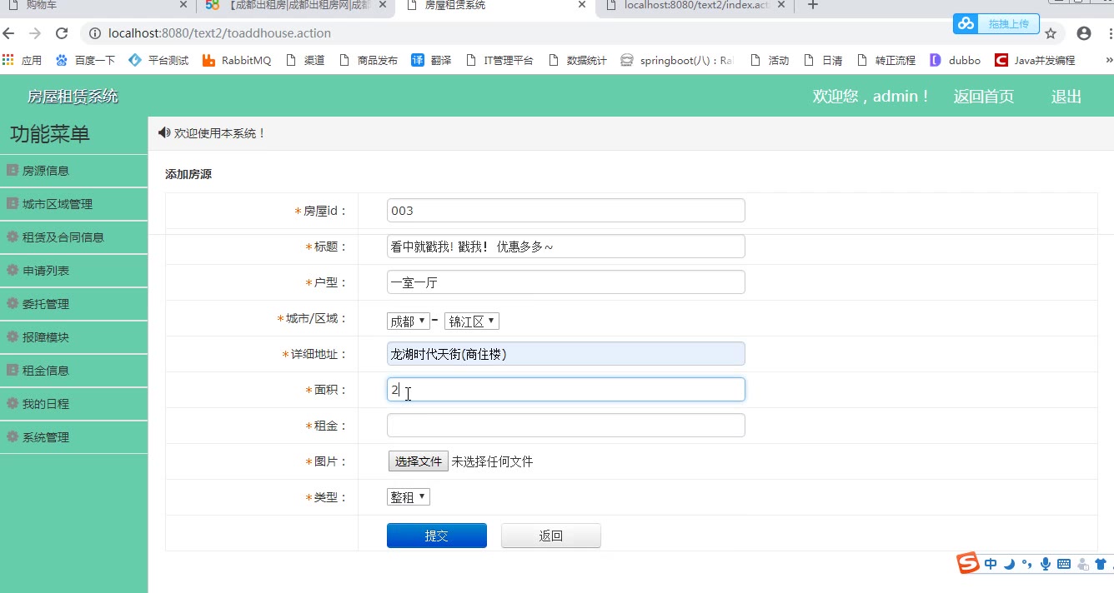Show more bookmarks with the chevron
Viewport: 1114px width, 593px height.
coord(1109,60)
